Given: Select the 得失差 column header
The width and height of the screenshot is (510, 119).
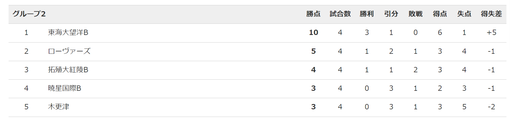Looking at the screenshot, I should [x=491, y=14].
